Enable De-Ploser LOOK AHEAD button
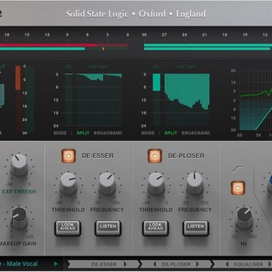Viewport: 272px width, 272px height. (x=156, y=228)
